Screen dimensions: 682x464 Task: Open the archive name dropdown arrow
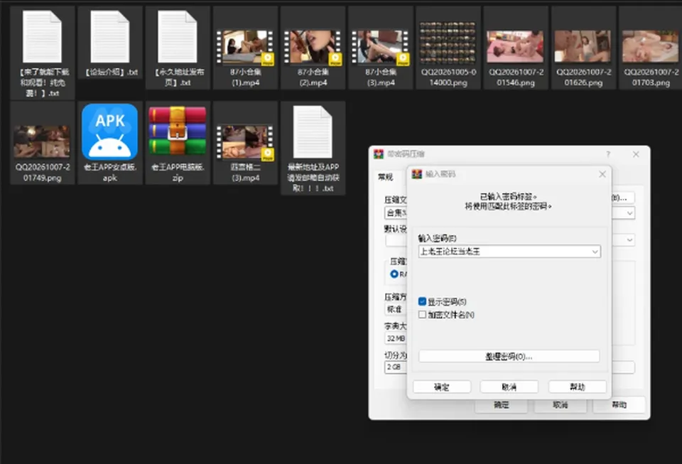[629, 213]
